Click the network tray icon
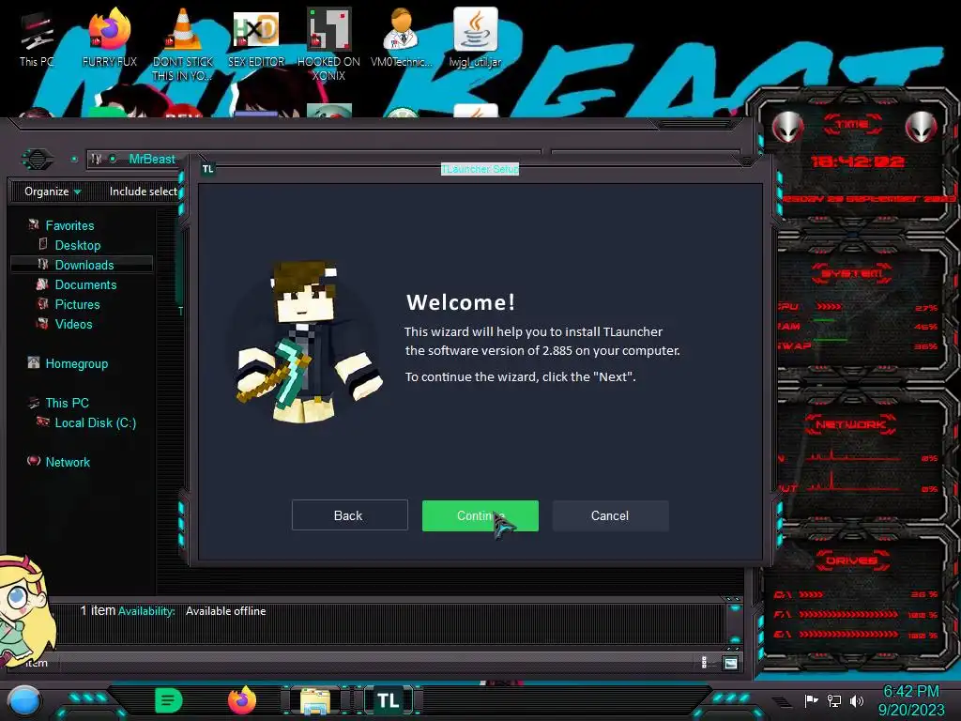The image size is (961, 721). coord(834,700)
